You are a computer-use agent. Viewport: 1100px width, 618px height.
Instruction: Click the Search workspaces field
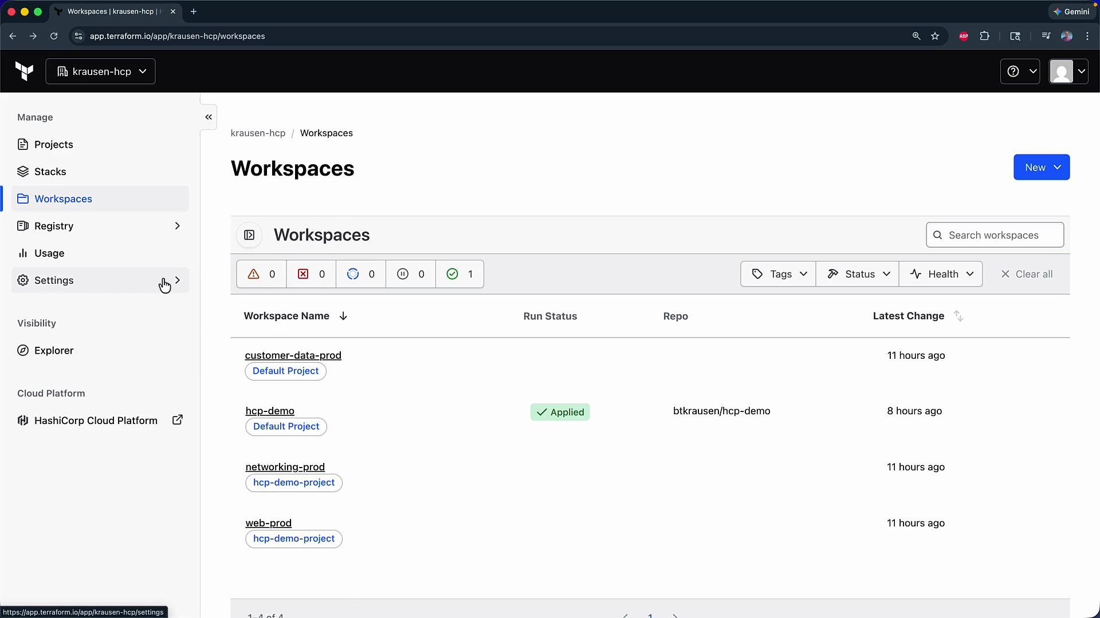[995, 235]
